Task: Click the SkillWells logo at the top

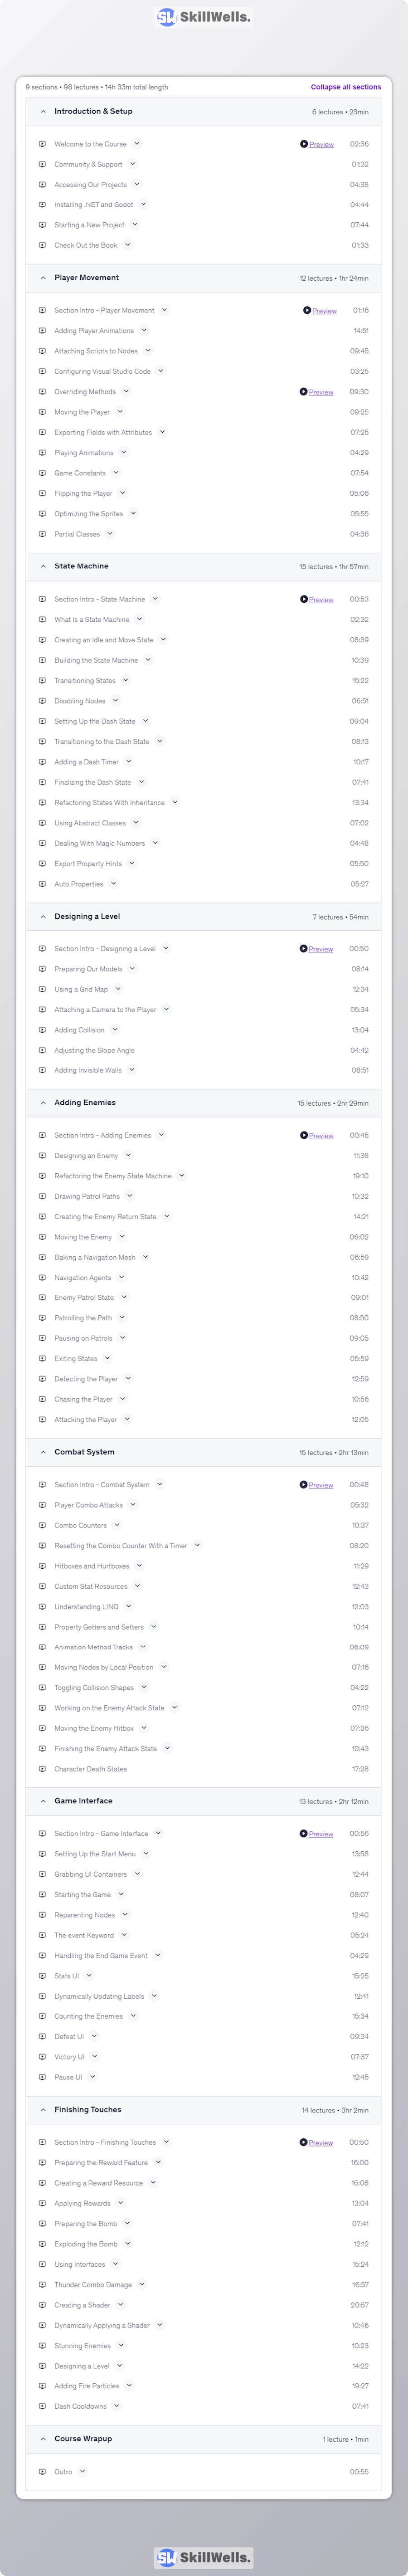Action: 204,17
